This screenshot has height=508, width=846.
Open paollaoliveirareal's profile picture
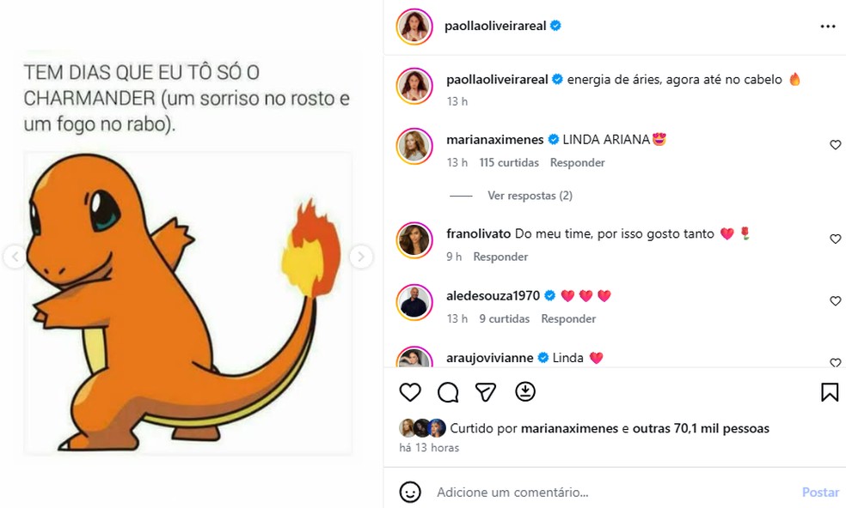pos(414,26)
